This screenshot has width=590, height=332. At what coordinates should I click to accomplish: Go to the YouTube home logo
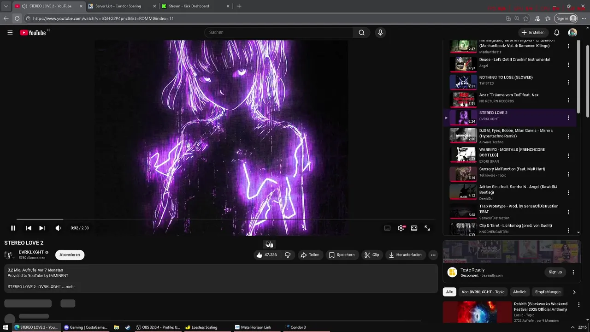click(x=33, y=32)
